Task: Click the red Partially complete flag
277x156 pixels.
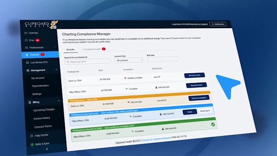Action: click(x=125, y=78)
